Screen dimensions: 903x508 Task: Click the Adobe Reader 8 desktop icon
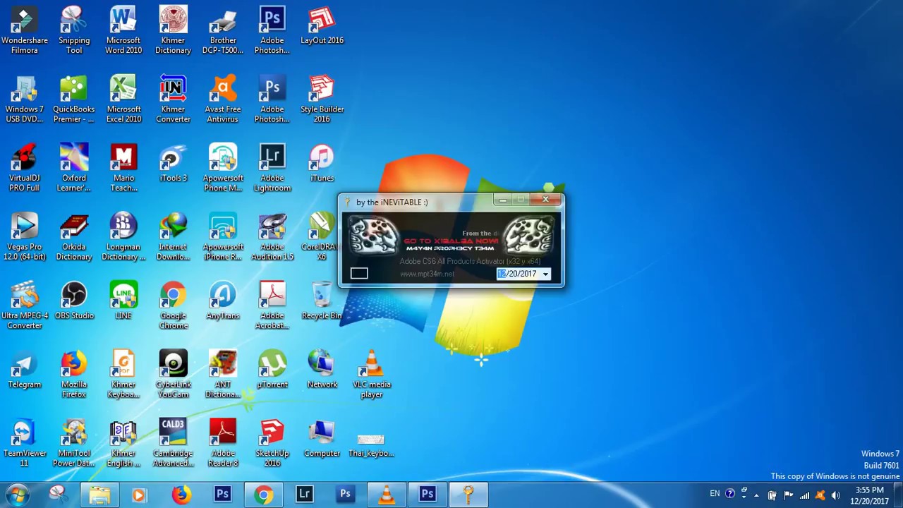[x=223, y=444]
